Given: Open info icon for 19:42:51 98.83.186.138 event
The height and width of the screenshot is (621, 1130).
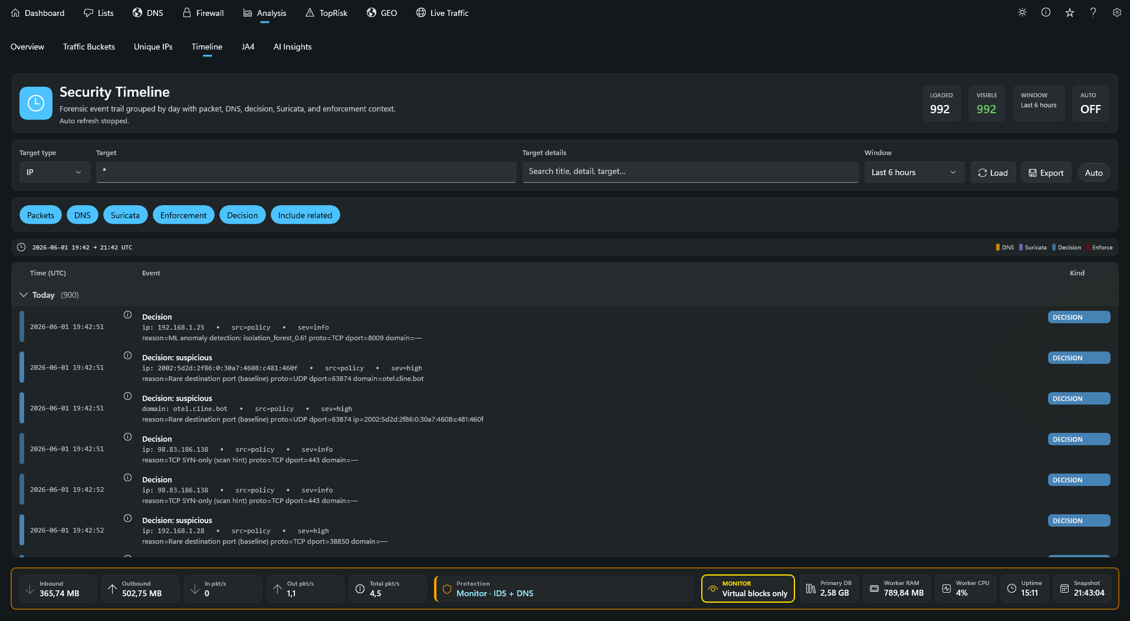Looking at the screenshot, I should click(127, 437).
